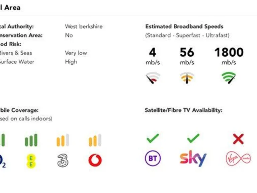Click the 56 mb/s superfast speed value
The image size is (257, 193).
[187, 53]
